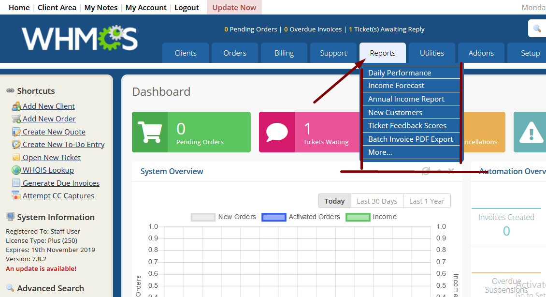Click the Open New Ticket icon
The height and width of the screenshot is (297, 546).
click(x=16, y=157)
